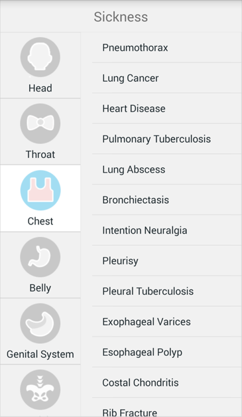The image size is (242, 417).
Task: Select the pelvis bone icon
Action: (x=40, y=390)
